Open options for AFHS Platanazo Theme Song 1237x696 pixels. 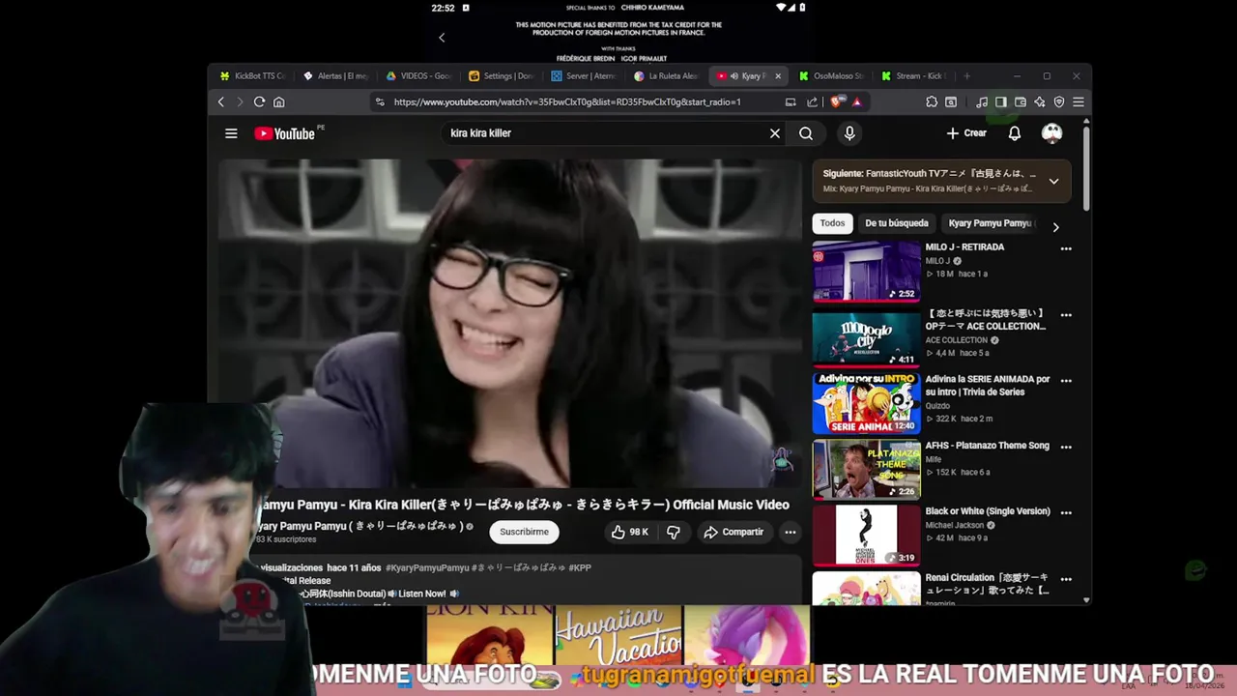pyautogui.click(x=1066, y=447)
